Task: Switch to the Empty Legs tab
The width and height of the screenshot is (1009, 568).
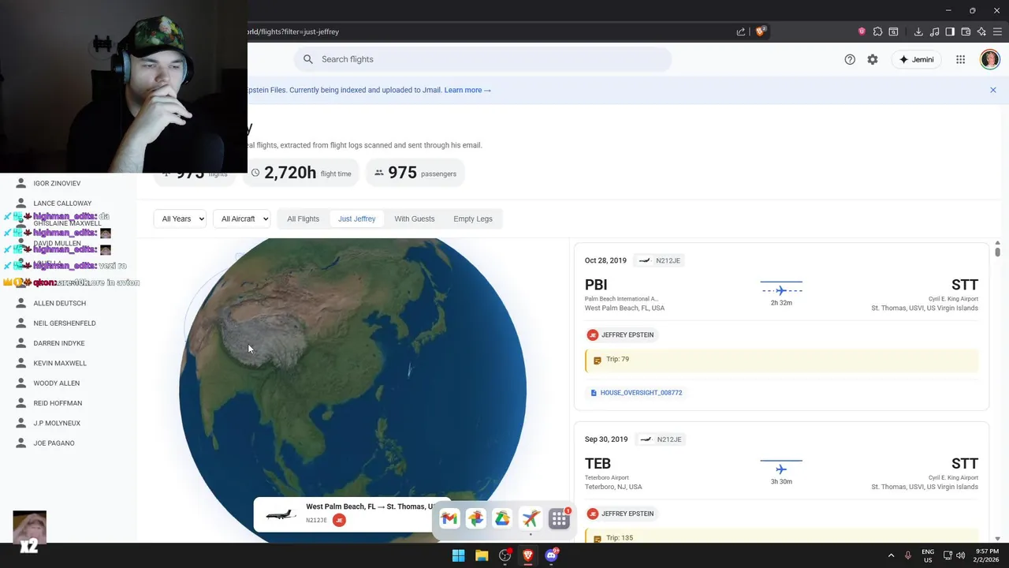Action: (473, 219)
